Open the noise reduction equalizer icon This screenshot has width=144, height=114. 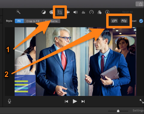(83, 12)
